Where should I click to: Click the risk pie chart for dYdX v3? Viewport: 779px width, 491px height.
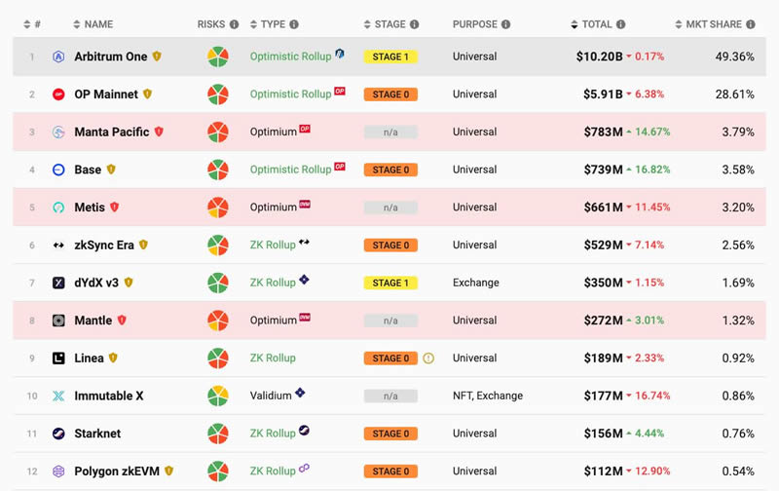click(218, 283)
